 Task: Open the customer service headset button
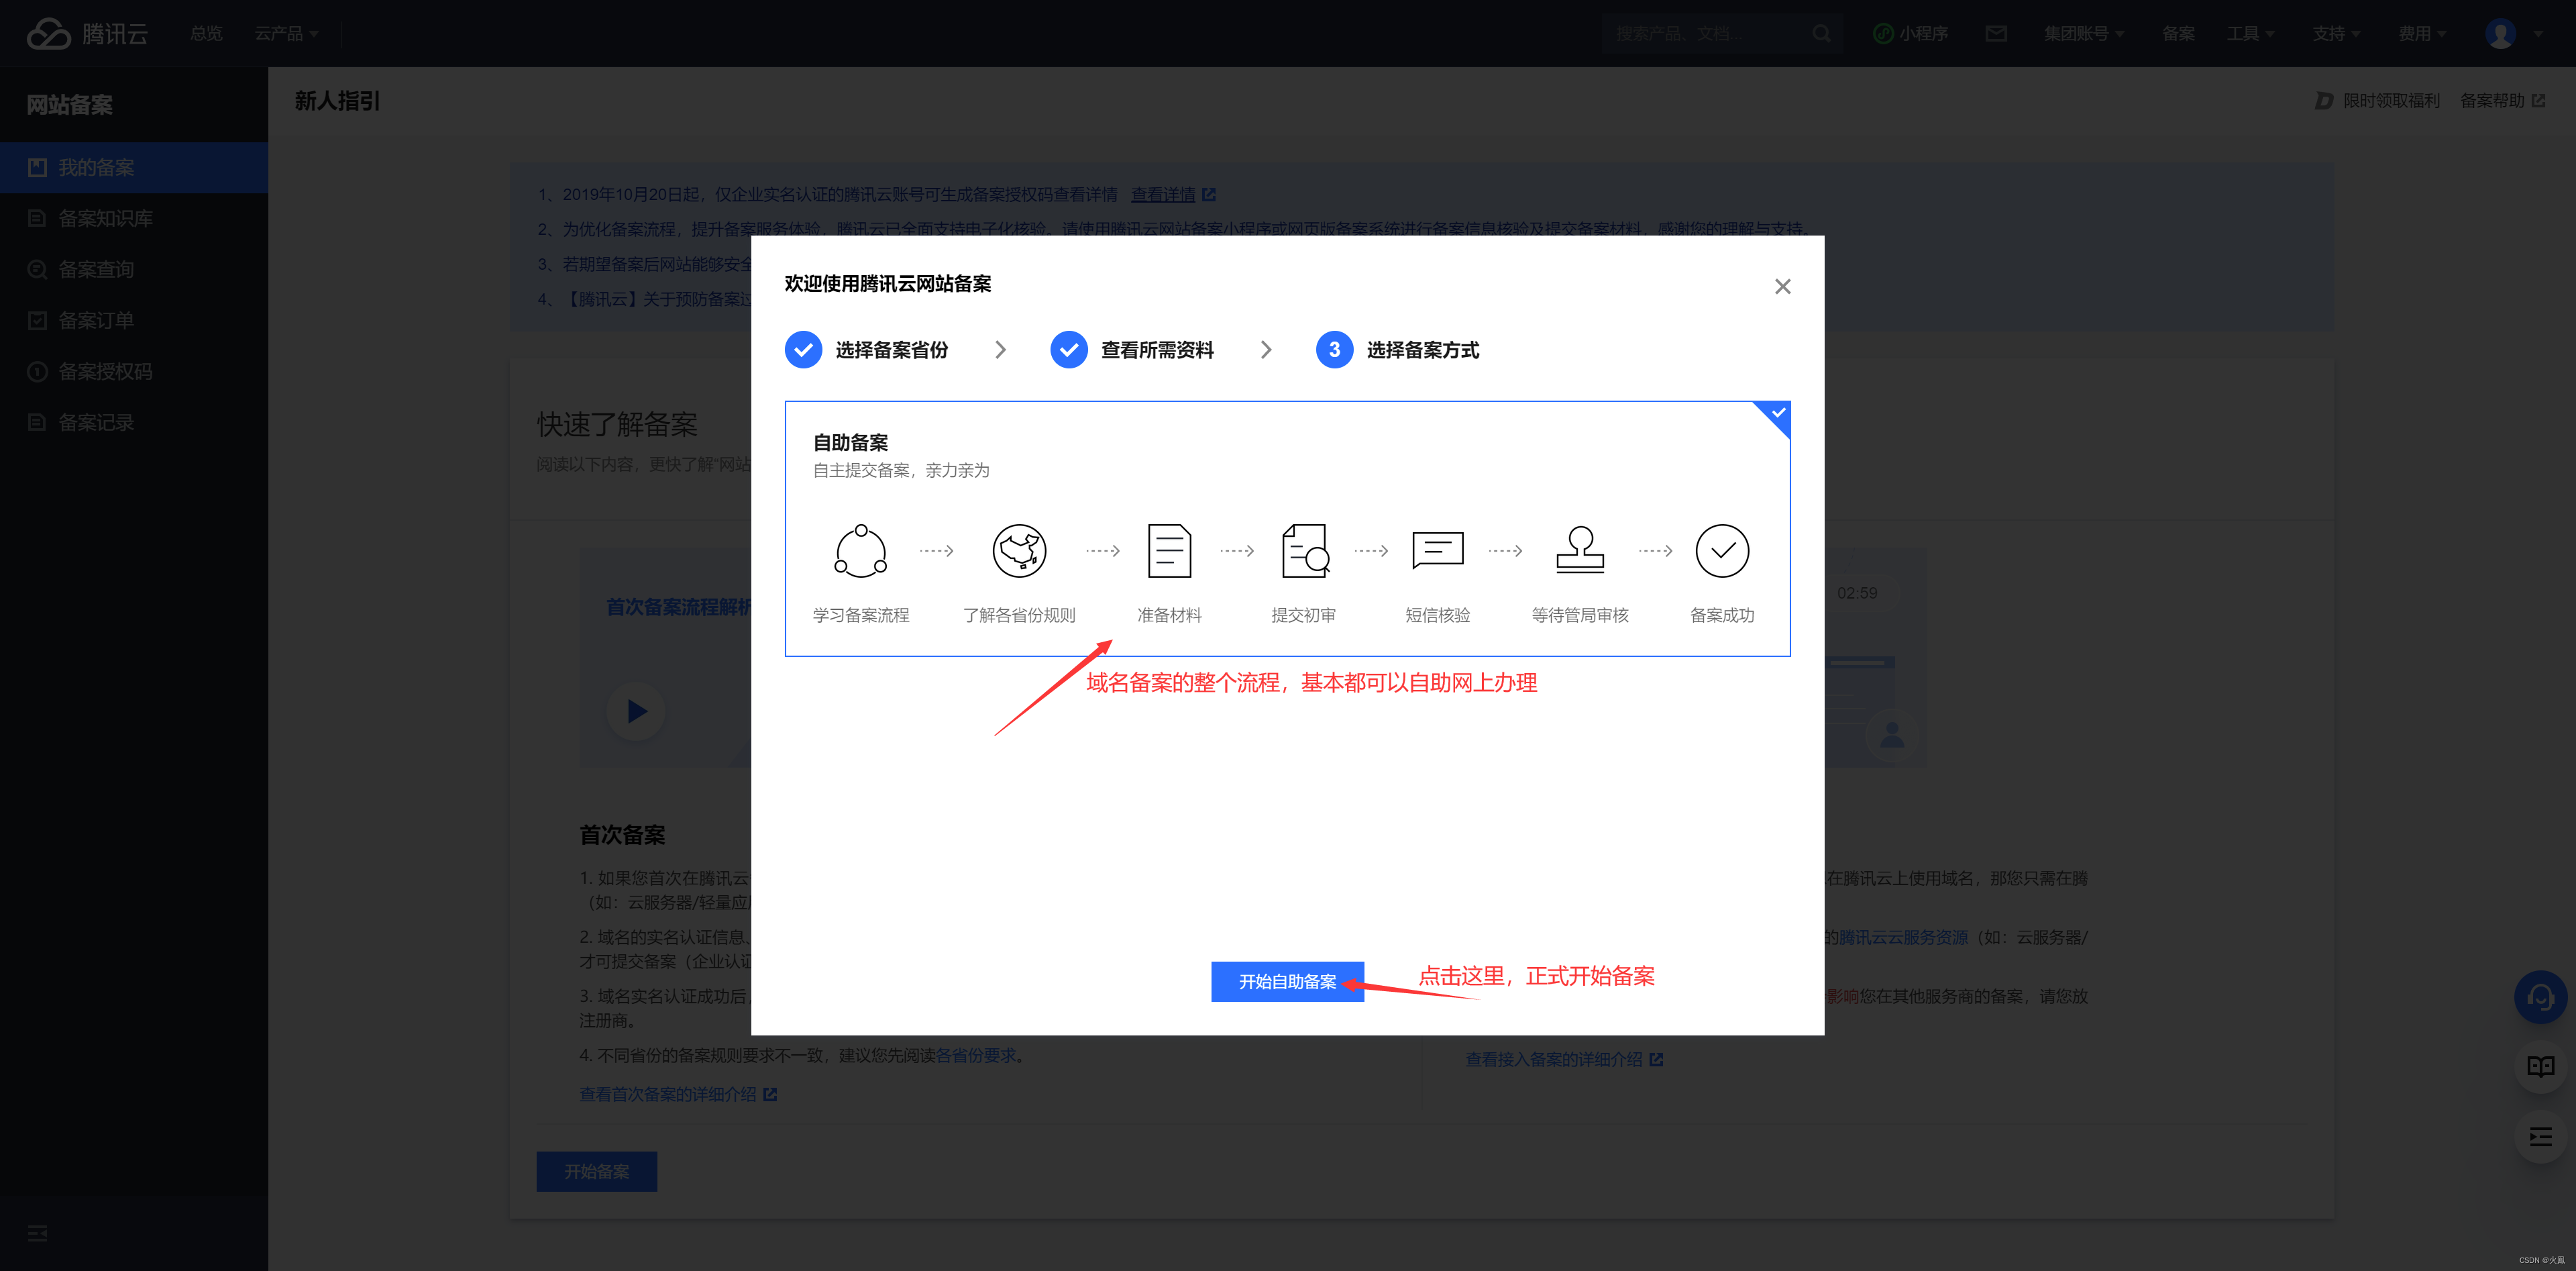[2540, 997]
